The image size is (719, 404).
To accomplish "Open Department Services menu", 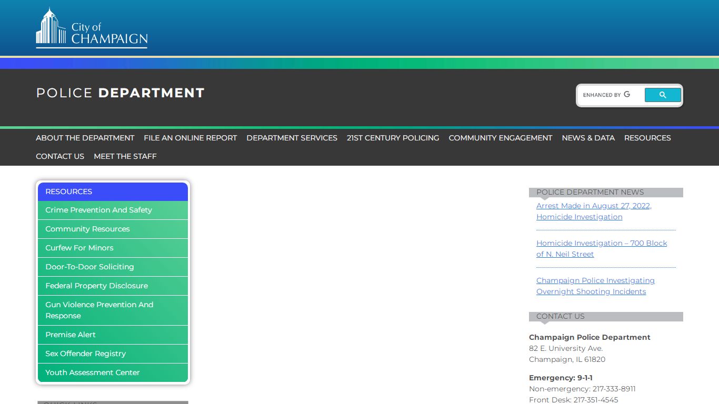I will tap(292, 138).
